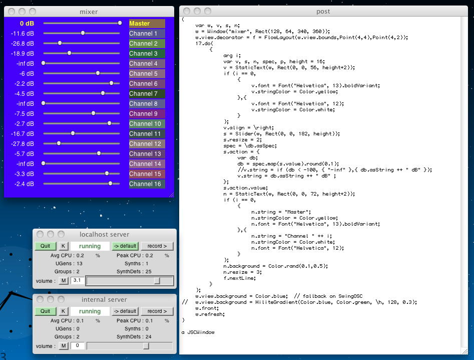
Task: Mute internal server with the M button
Action: point(64,346)
